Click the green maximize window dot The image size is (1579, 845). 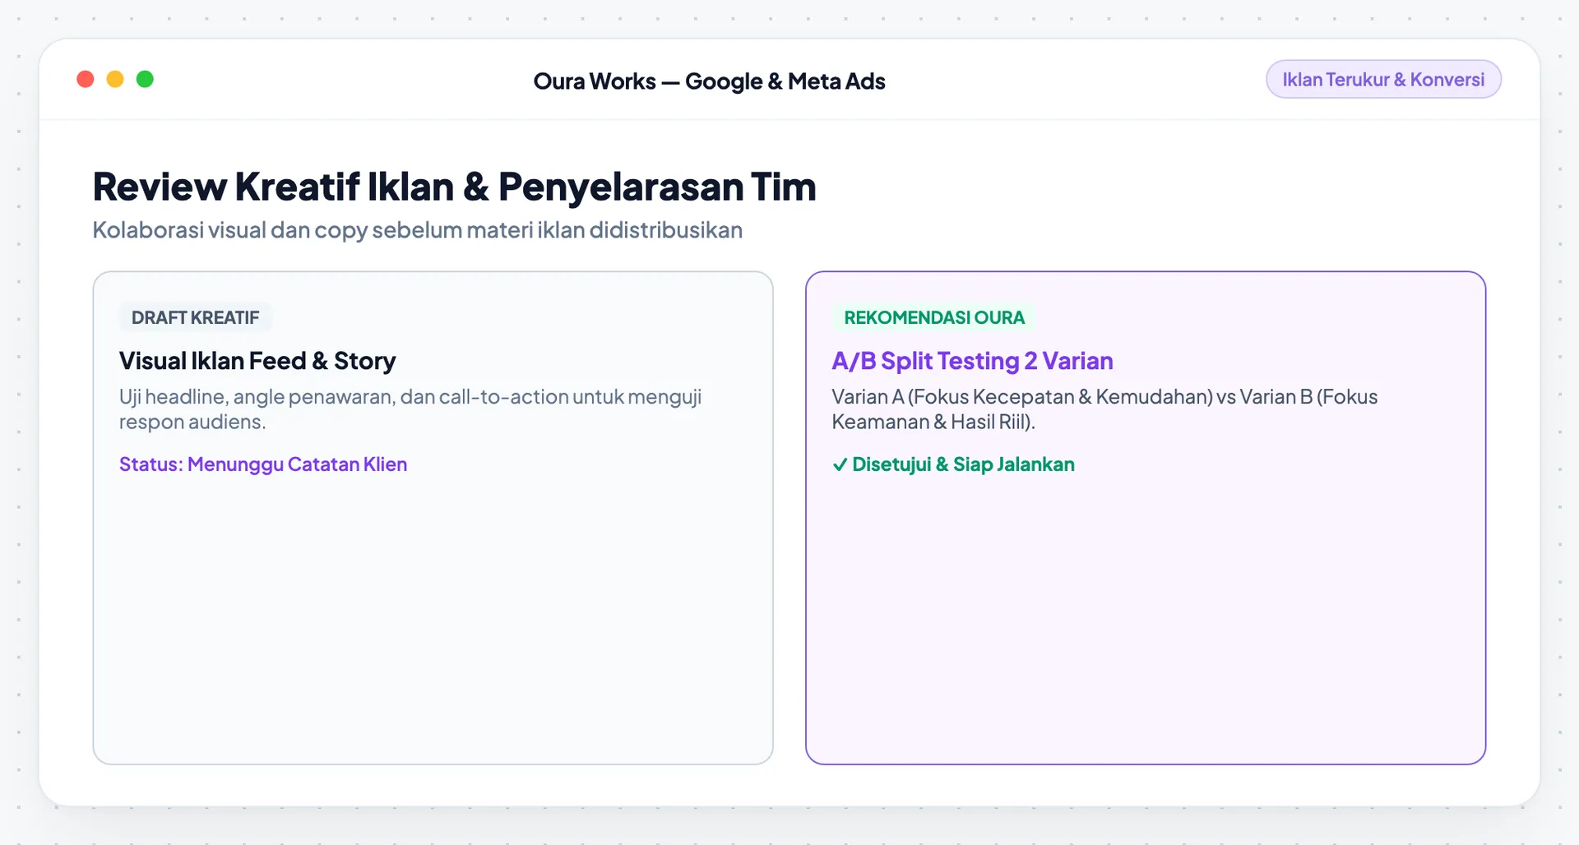pos(145,79)
